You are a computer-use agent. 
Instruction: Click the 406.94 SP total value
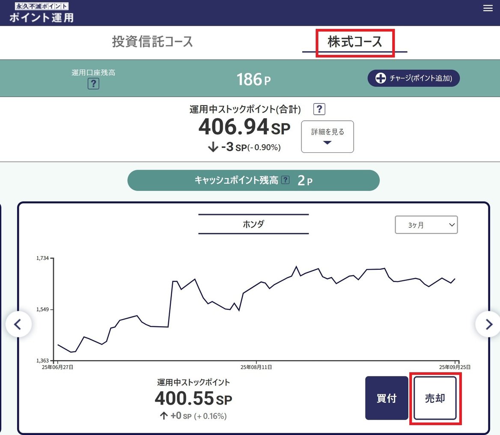pos(244,127)
